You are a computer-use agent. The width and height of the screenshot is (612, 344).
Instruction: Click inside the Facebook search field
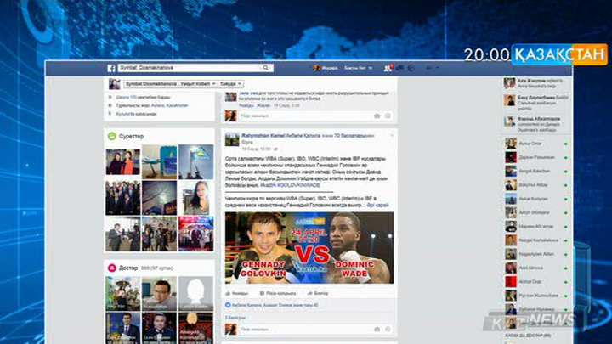click(187, 68)
